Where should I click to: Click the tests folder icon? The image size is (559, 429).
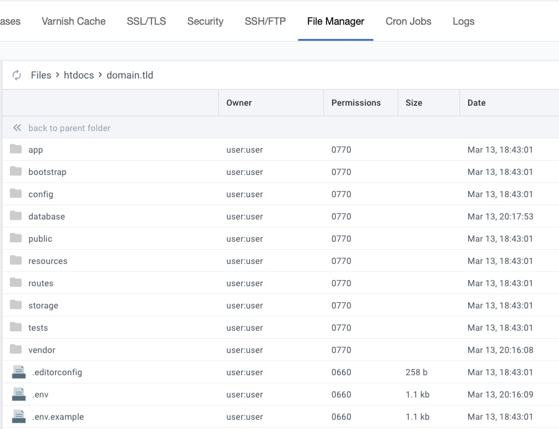coord(15,327)
